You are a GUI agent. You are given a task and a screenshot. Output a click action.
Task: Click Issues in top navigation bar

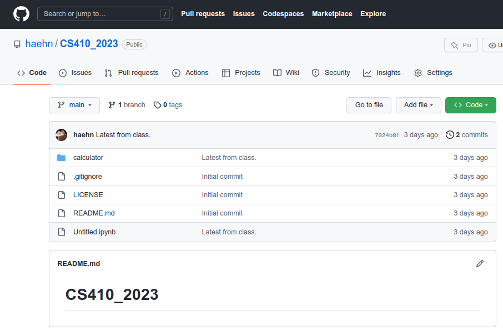coord(244,14)
